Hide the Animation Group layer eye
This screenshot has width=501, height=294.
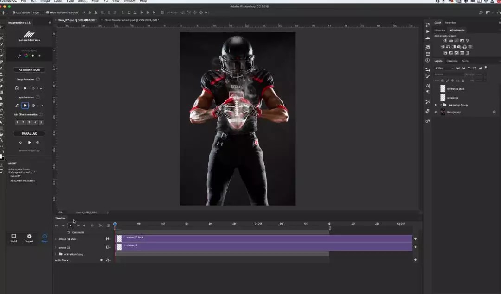(436, 105)
